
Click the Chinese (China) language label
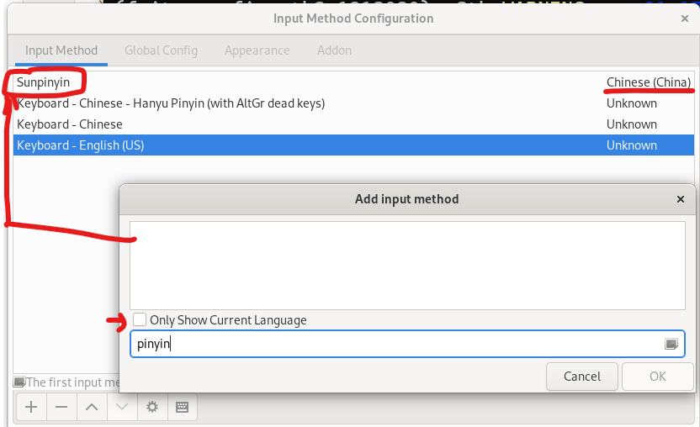(x=648, y=82)
